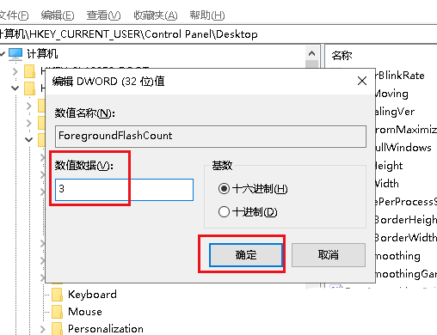Confirm with the 确定 button
The image size is (437, 335).
click(246, 255)
